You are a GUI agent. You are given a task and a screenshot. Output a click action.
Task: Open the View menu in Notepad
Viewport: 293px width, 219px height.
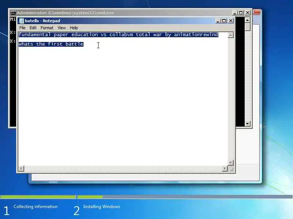pyautogui.click(x=62, y=28)
